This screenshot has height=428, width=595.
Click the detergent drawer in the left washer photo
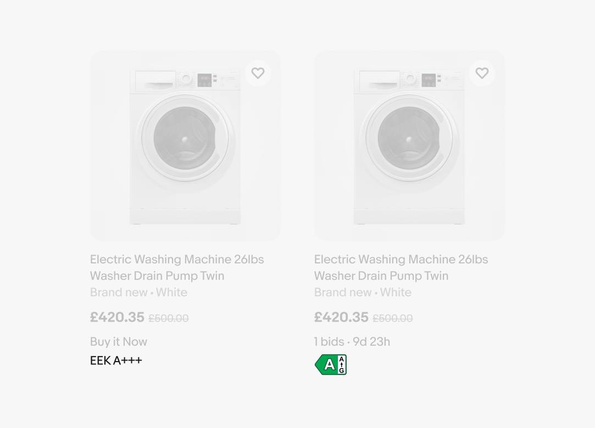click(x=155, y=80)
